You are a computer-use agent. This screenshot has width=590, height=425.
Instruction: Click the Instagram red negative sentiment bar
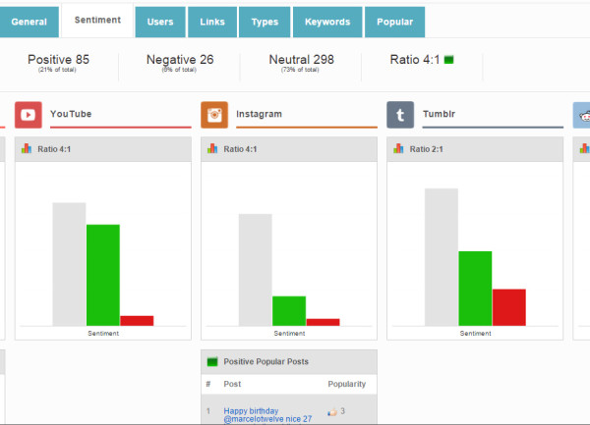coord(323,322)
